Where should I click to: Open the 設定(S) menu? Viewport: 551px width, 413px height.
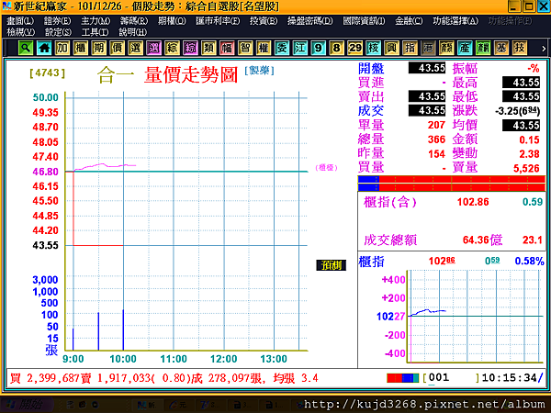(58, 32)
